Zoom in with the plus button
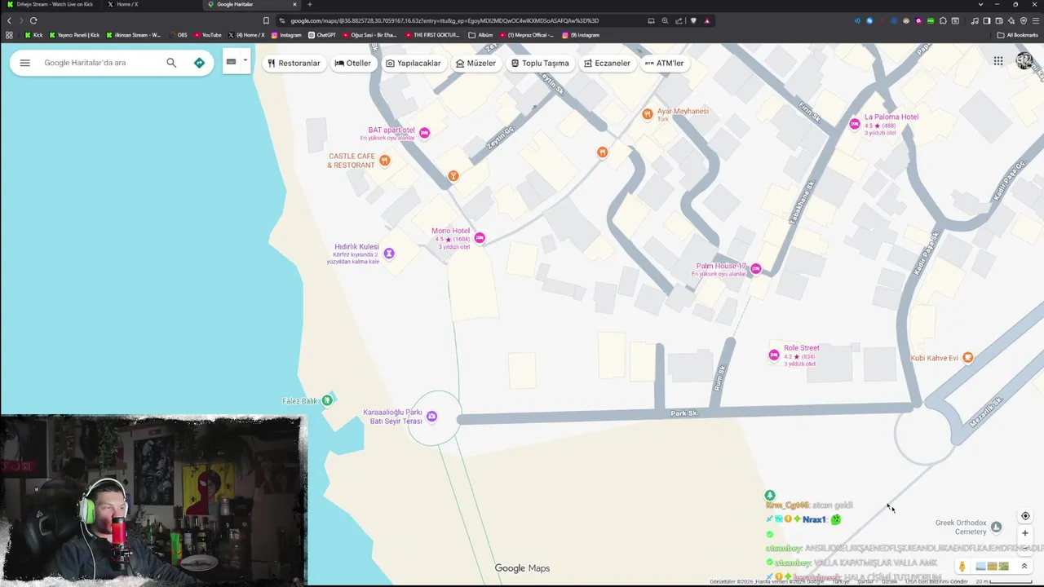This screenshot has width=1044, height=587. (1025, 533)
